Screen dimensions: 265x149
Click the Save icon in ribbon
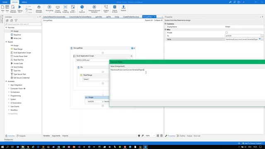pyautogui.click(x=7, y=9)
